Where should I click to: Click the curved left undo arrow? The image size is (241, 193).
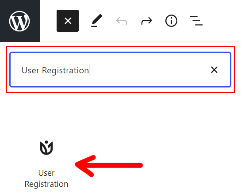(122, 21)
